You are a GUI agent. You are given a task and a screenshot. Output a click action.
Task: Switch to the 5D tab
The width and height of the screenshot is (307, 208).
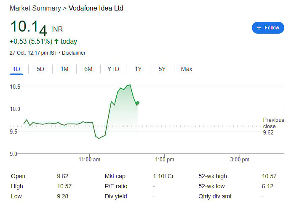pyautogui.click(x=40, y=69)
